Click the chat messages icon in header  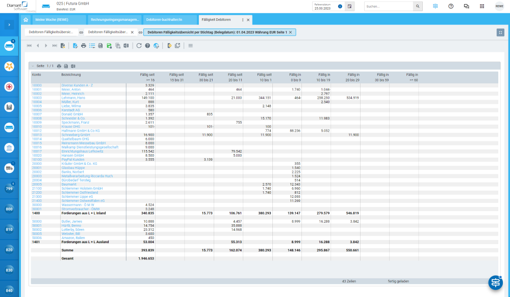point(467,6)
